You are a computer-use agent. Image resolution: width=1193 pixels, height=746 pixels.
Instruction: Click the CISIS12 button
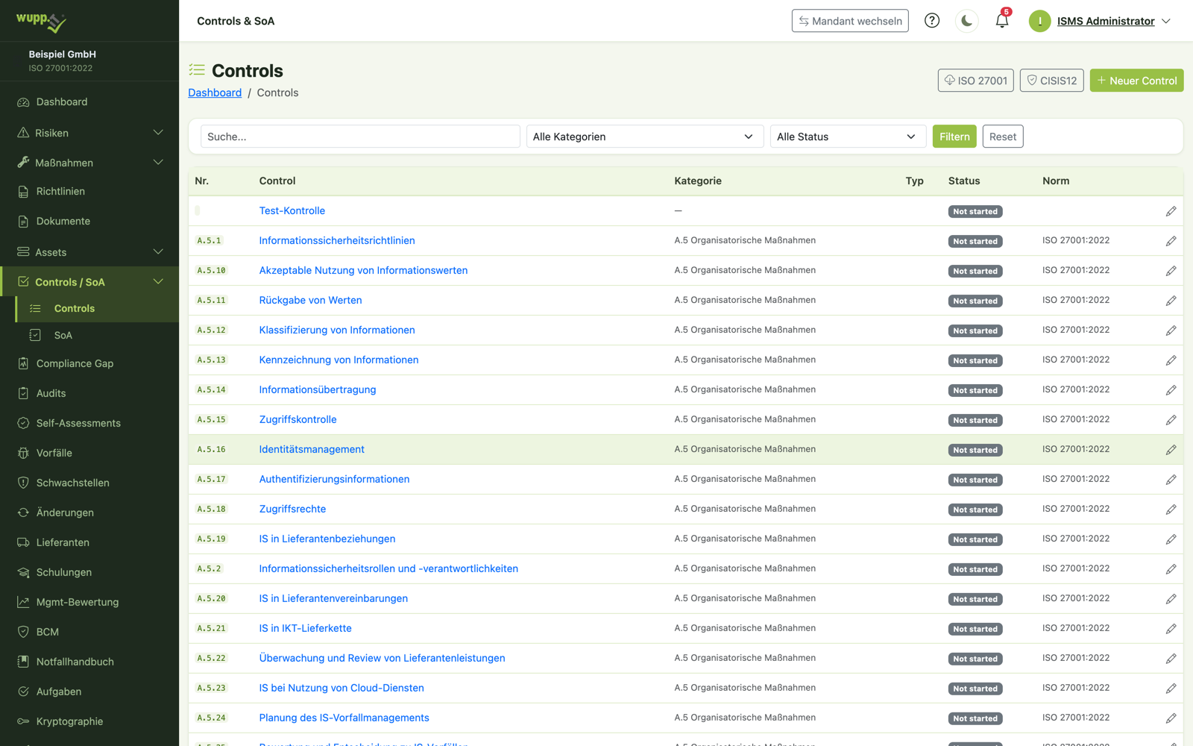(x=1051, y=81)
